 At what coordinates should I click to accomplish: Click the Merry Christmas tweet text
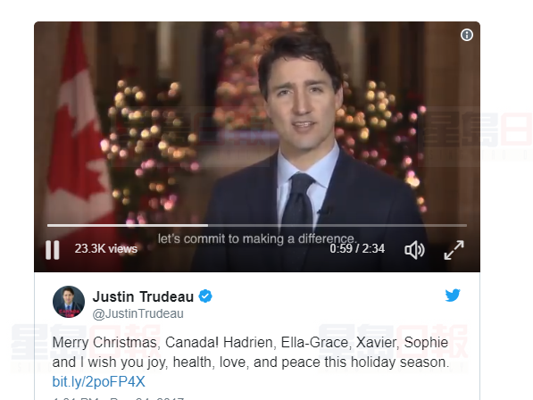tap(251, 352)
